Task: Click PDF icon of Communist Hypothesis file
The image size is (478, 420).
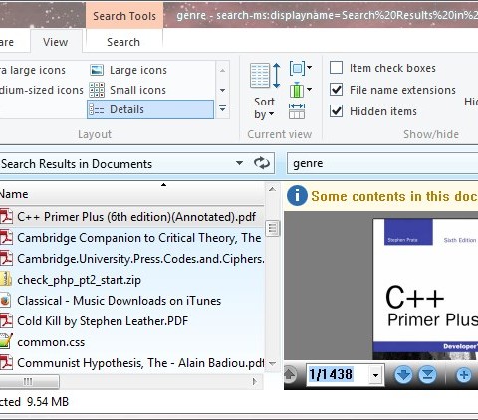Action: point(6,363)
